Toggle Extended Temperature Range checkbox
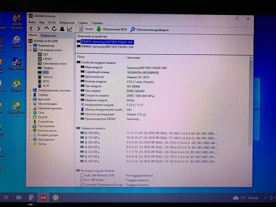The image size is (276, 207). point(82,184)
